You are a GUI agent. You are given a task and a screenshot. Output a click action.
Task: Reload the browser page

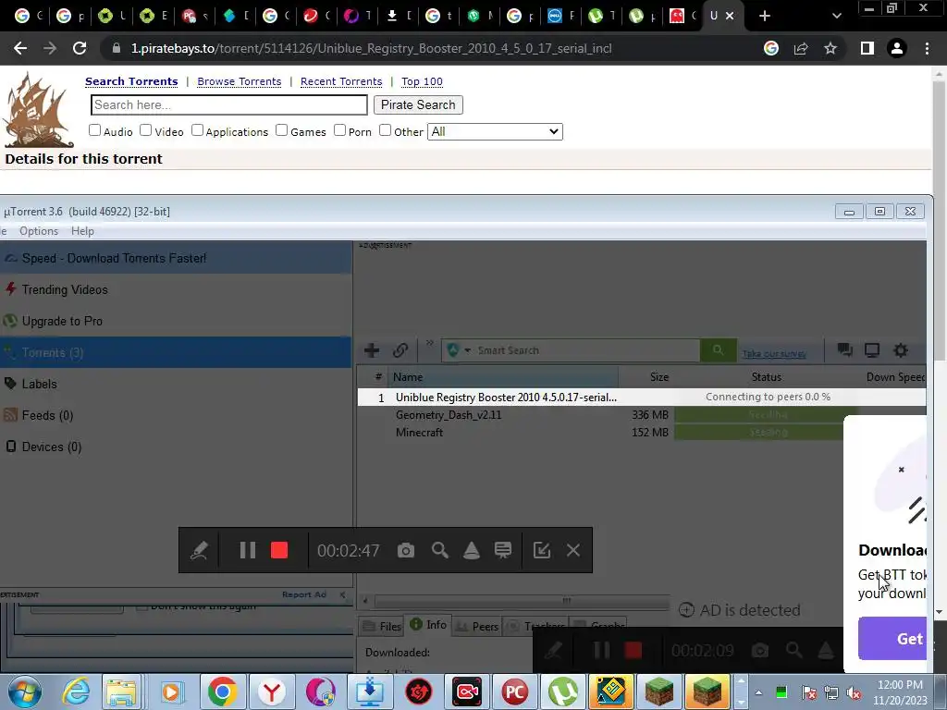(x=80, y=48)
